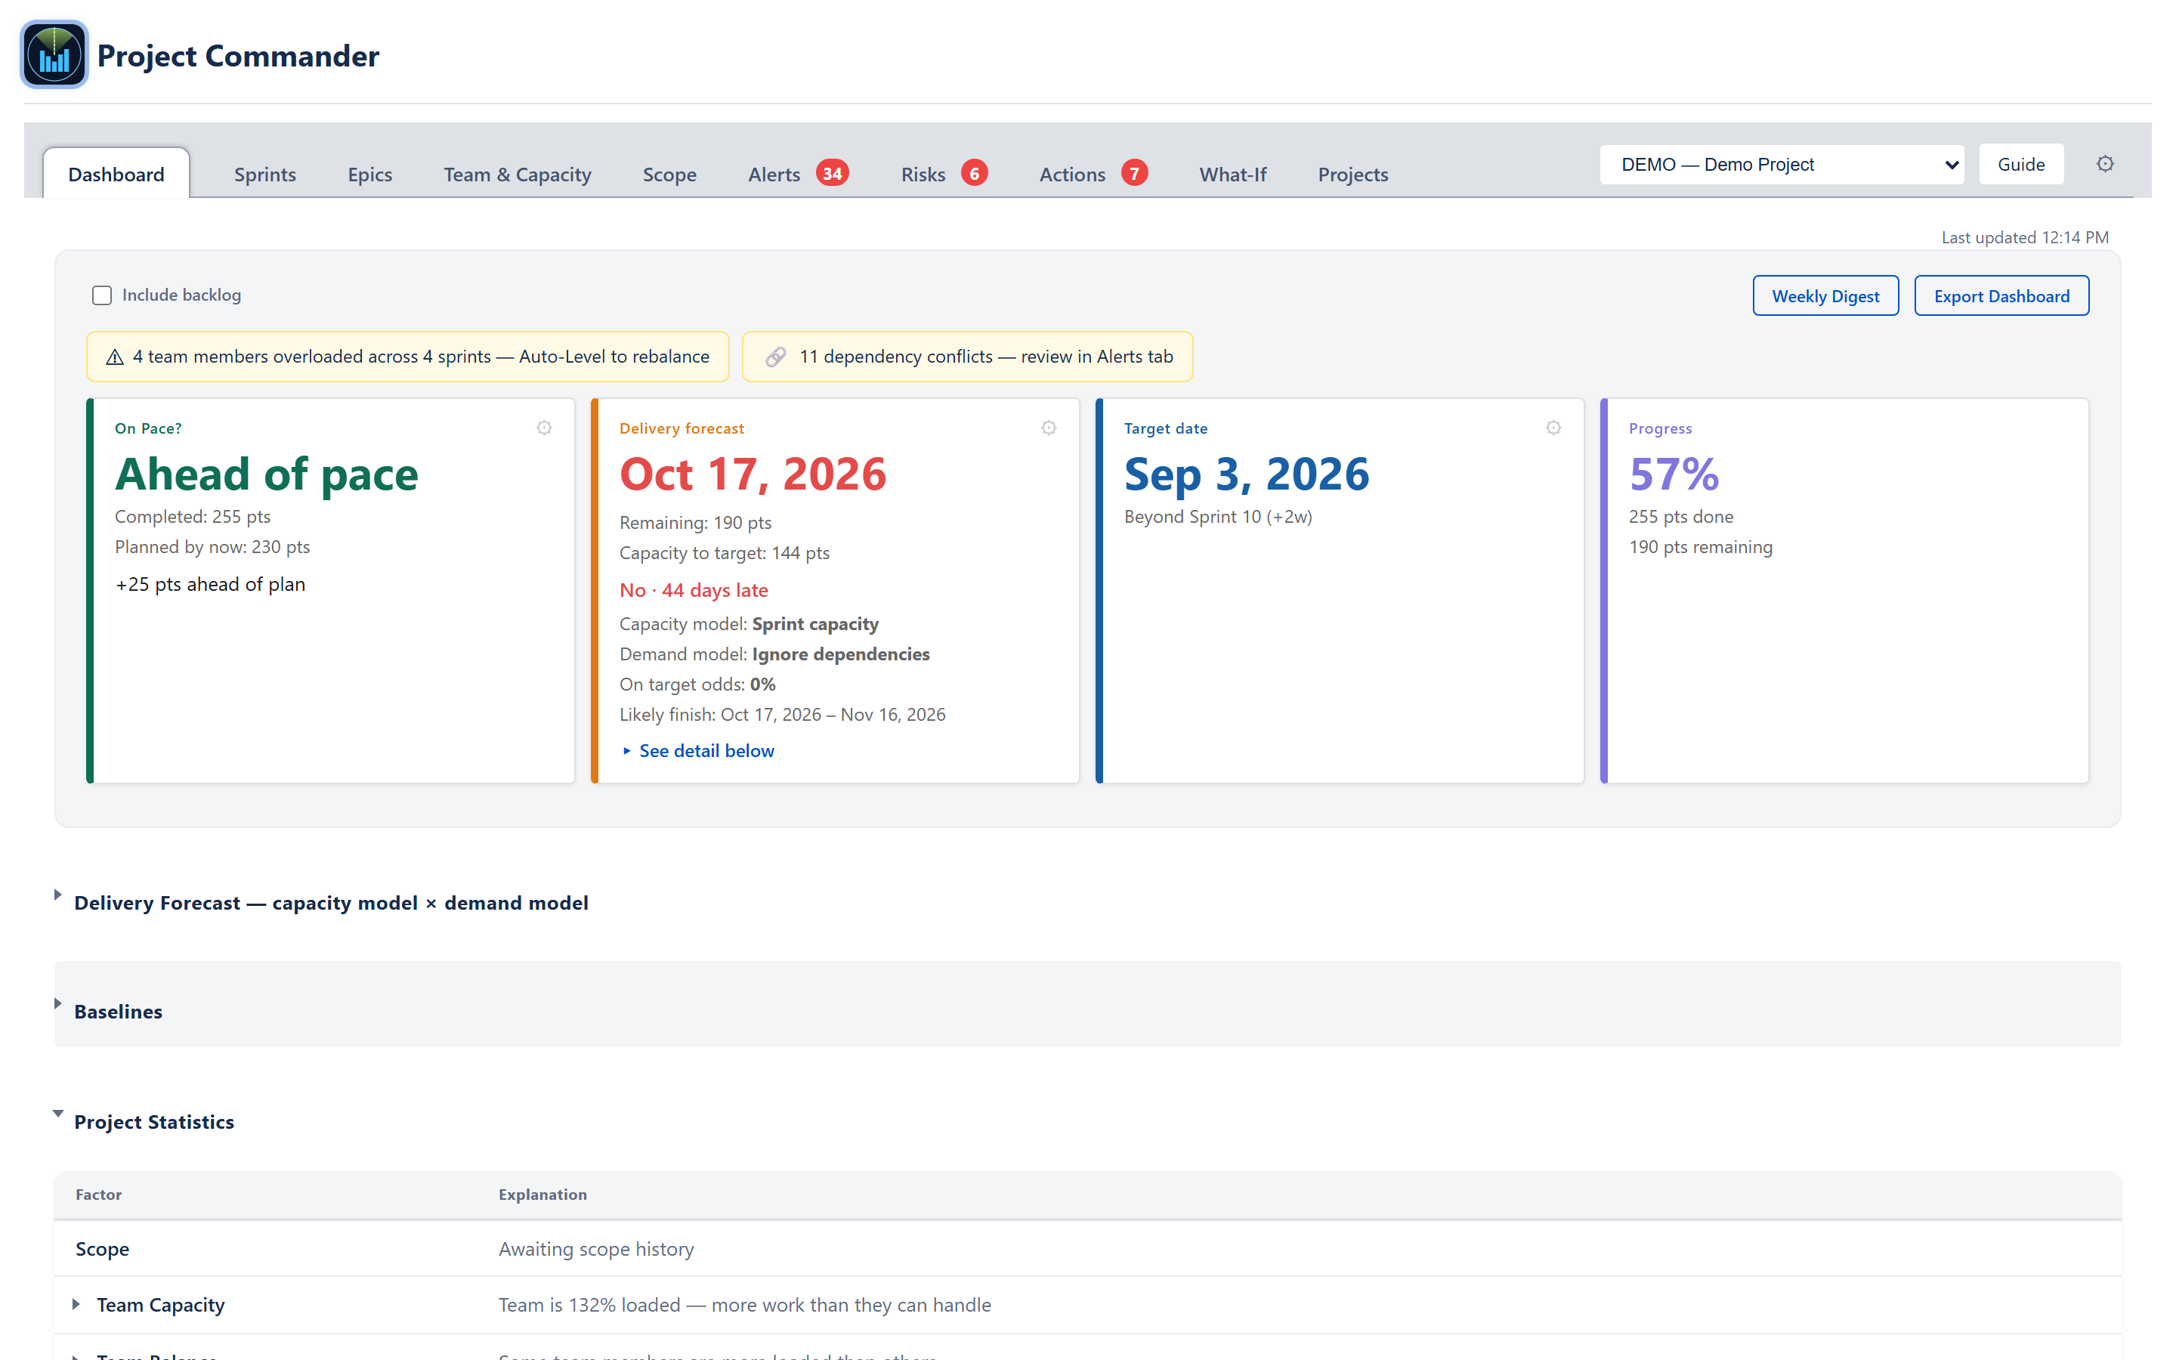Screen dimensions: 2176x1360
Task: Toggle the Include backlog checkbox
Action: [x=101, y=295]
